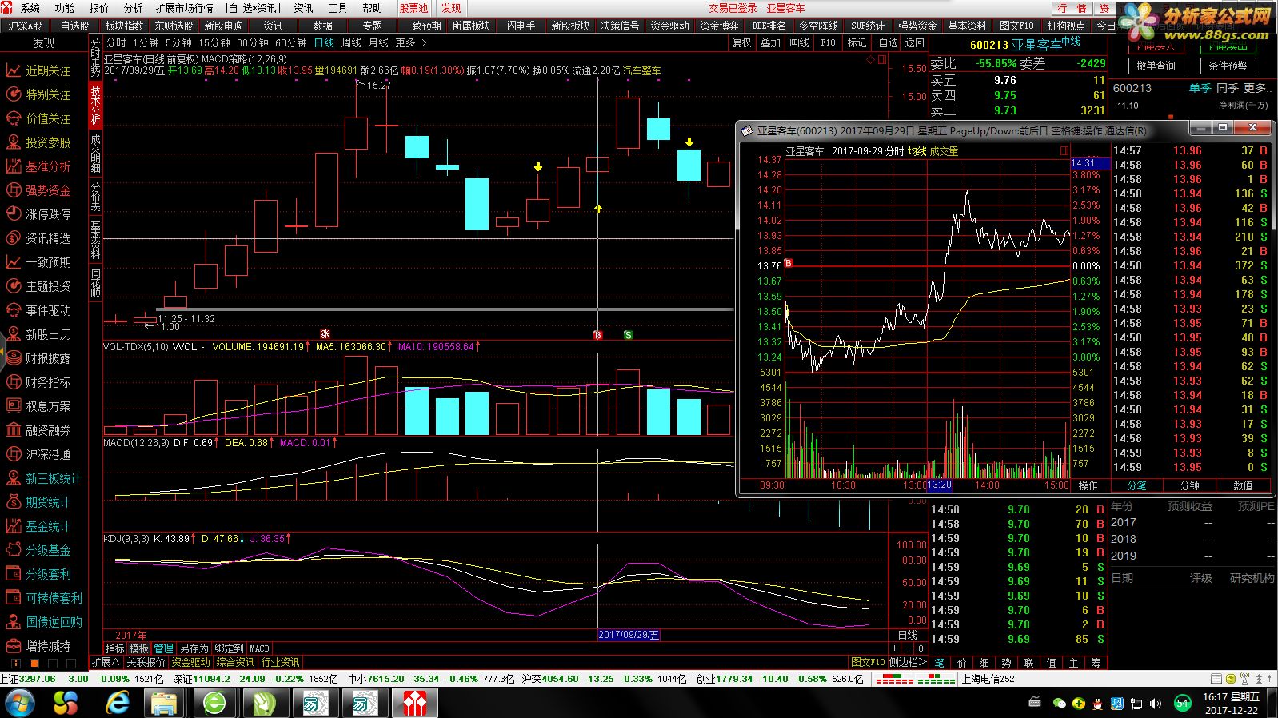The height and width of the screenshot is (718, 1278).
Task: Switch chart to 分时 period
Action: coord(116,42)
